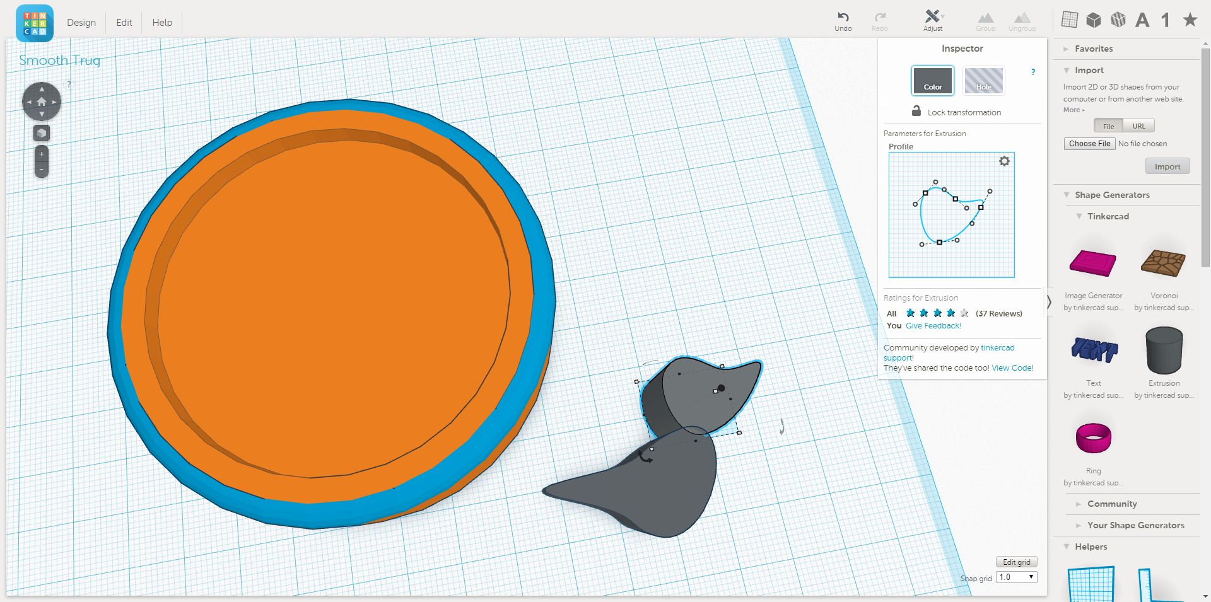
Task: Add the Extrusion shape generator
Action: coord(1164,350)
